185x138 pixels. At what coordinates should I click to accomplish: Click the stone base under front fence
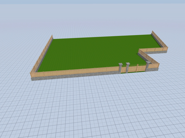75,76
